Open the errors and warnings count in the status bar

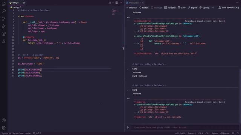[x=37, y=133]
